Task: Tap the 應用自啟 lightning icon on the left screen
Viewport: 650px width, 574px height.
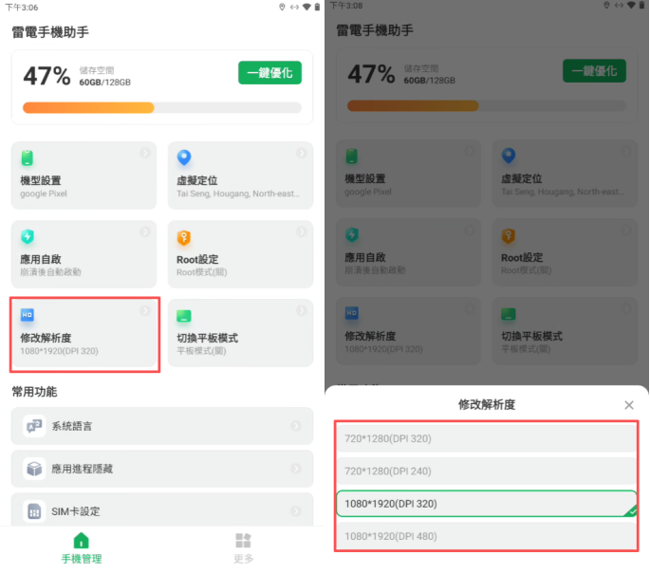Action: coord(28,236)
